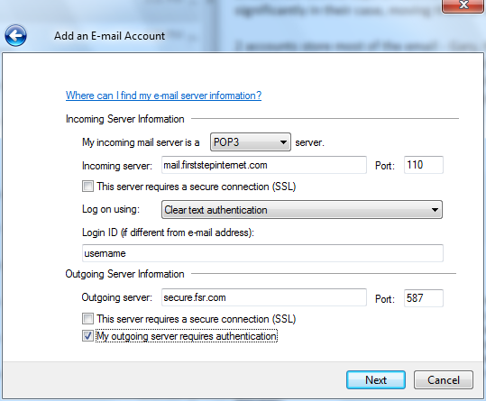Screen dimensions: 486x401
Task: Click the Cancel button
Action: tap(444, 380)
